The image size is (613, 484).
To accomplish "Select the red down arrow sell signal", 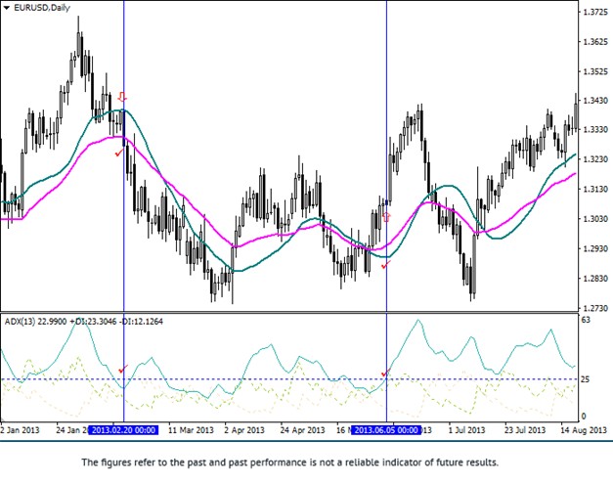I will [x=122, y=97].
